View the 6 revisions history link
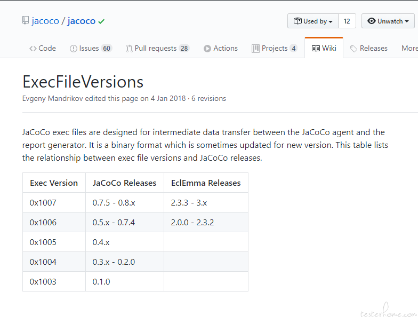418x323 pixels. (x=208, y=98)
